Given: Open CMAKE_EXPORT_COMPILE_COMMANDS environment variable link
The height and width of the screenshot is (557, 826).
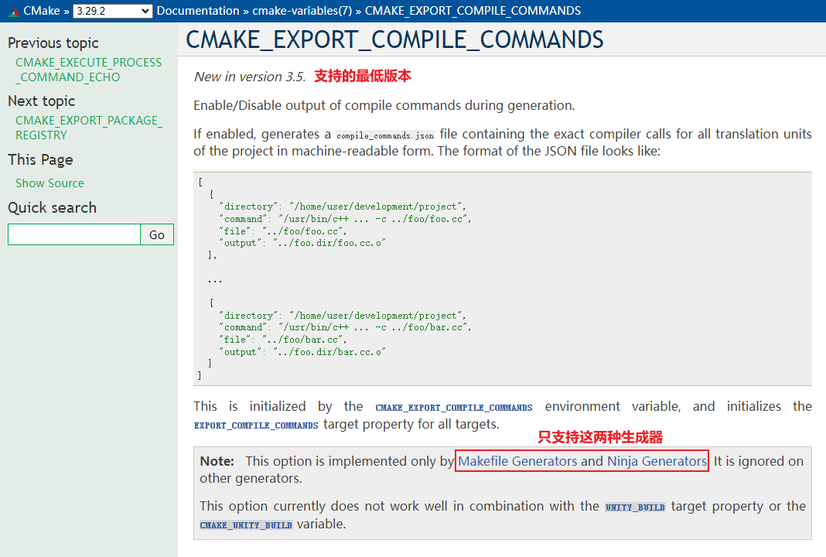Looking at the screenshot, I should pos(453,408).
